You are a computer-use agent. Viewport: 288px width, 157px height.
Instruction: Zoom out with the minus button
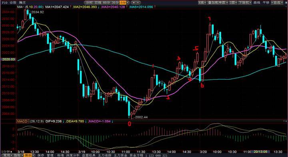[138, 2]
